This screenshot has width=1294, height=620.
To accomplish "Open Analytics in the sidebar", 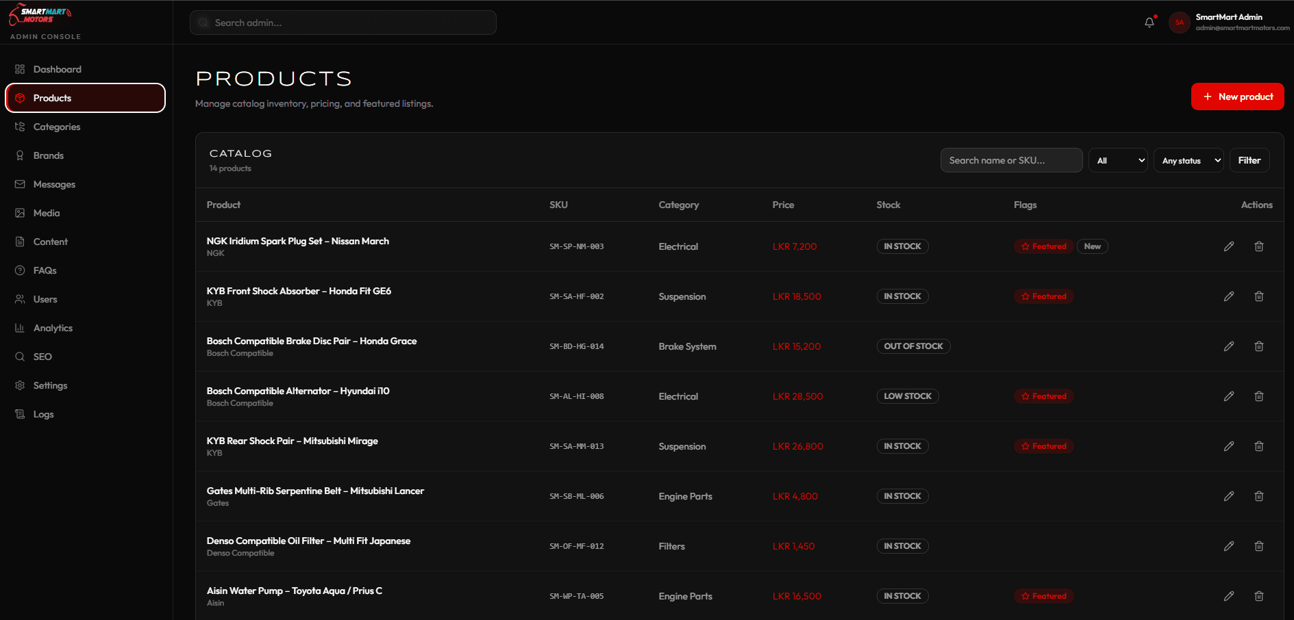I will 86,328.
